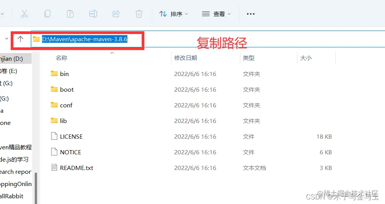This screenshot has width=385, height=204.
Task: Click the Cut scissors icon
Action: tap(24, 14)
